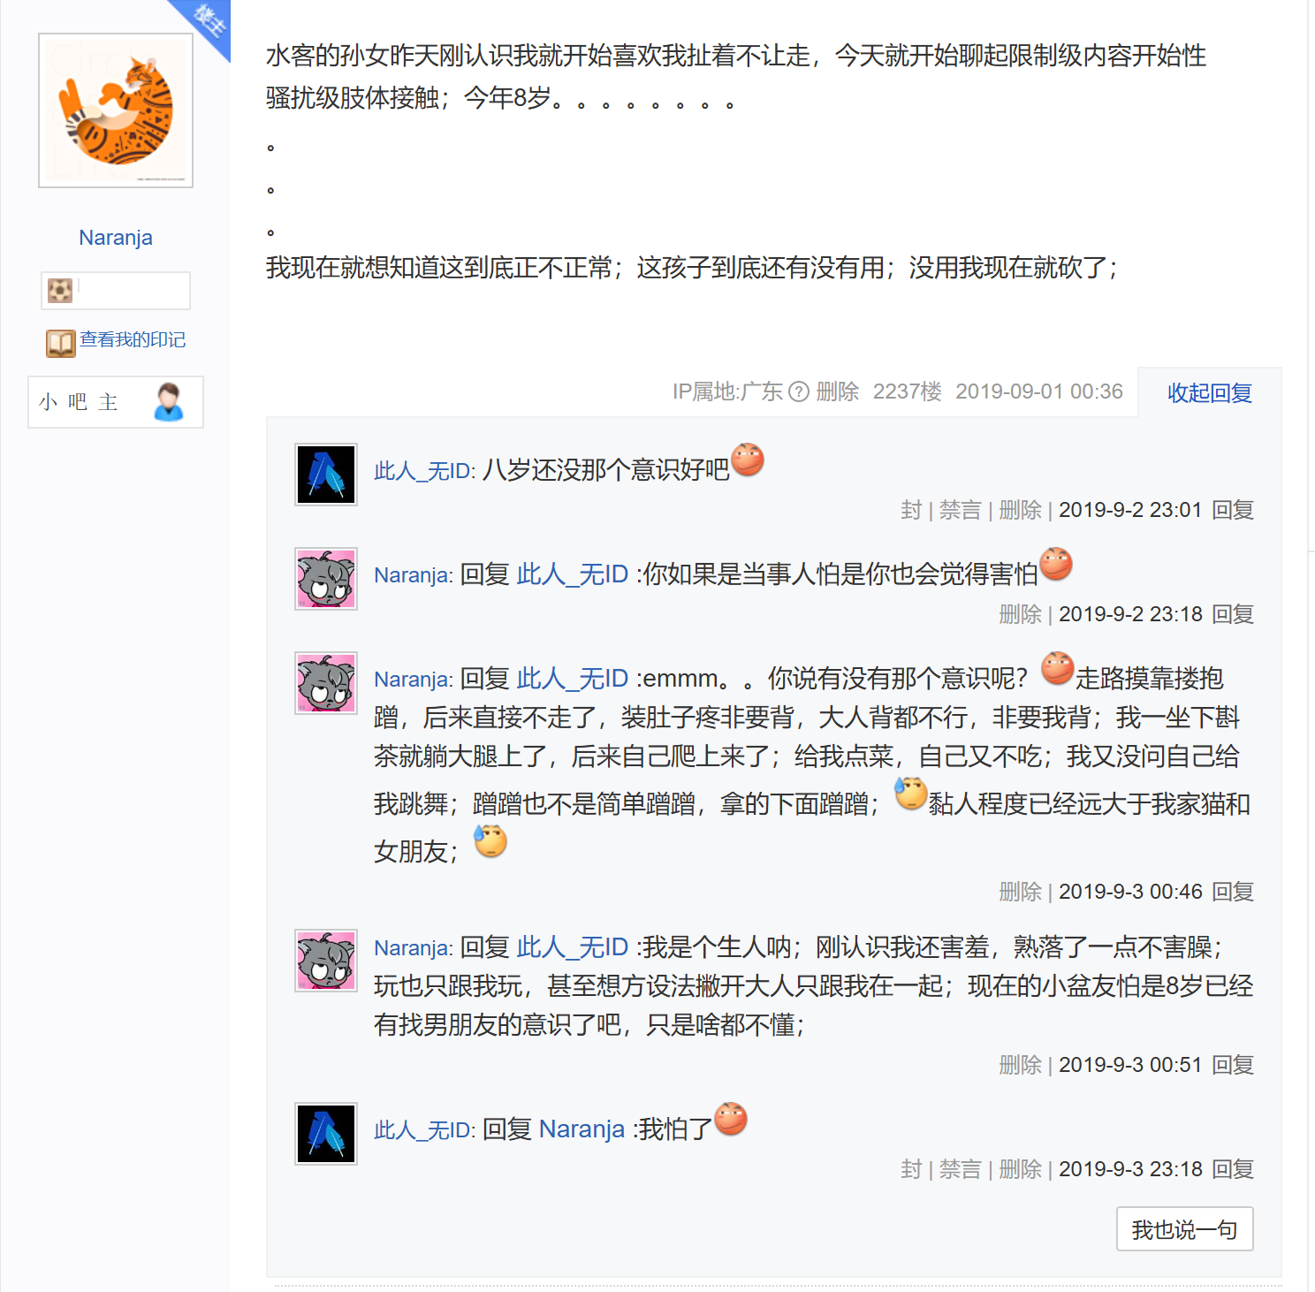Viewport: 1315px width, 1292px height.
Task: Open the book icon beside 查看我的印记
Action: point(61,343)
